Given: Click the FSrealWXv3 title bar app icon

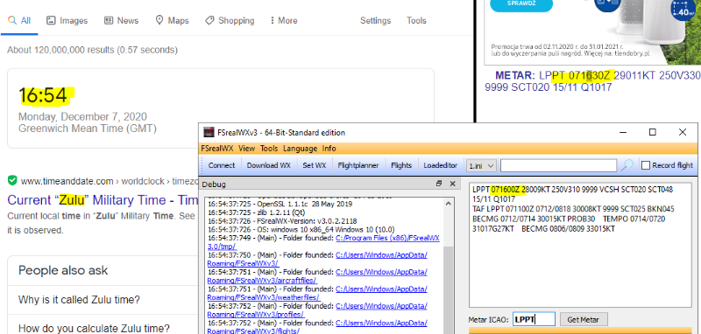Looking at the screenshot, I should click(209, 132).
